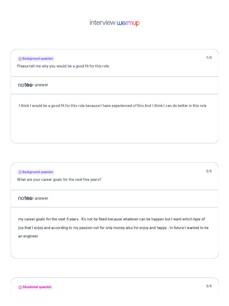
Task: Click the colorful 'warmup' word in the logo
Action: (128, 23)
